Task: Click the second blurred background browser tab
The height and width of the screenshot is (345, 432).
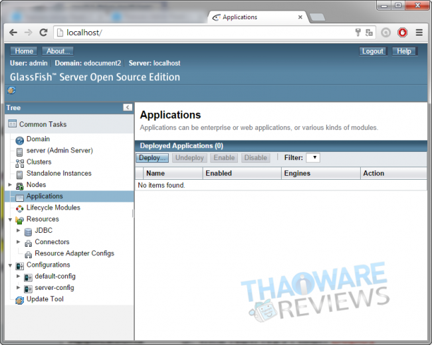Action: click(x=157, y=17)
